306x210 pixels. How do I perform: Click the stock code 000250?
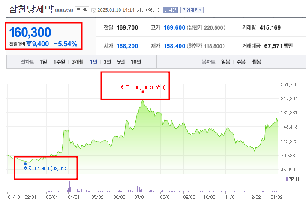tap(64, 10)
